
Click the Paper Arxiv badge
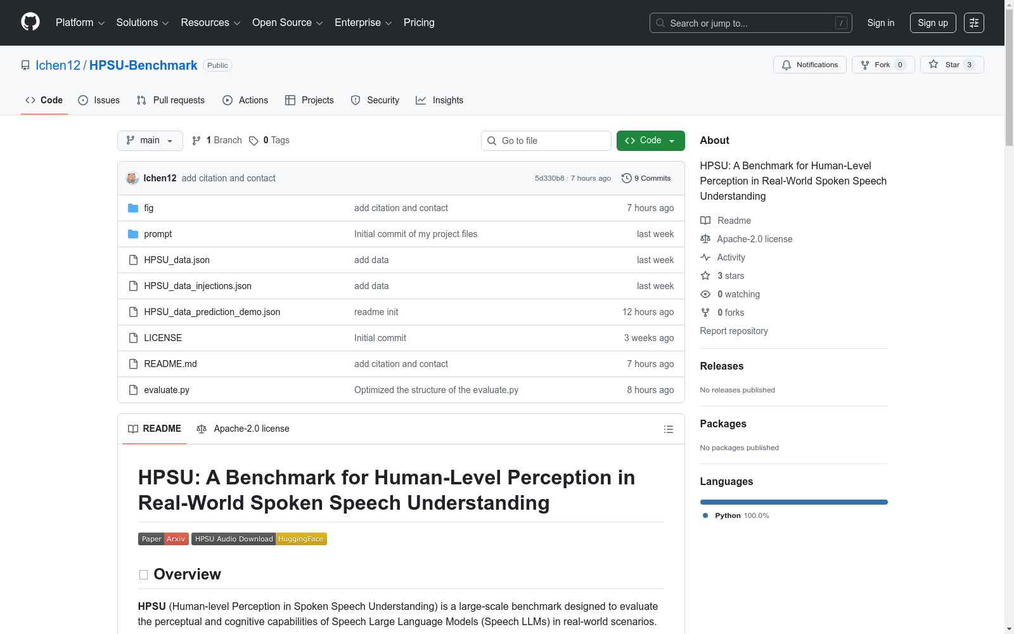(164, 539)
